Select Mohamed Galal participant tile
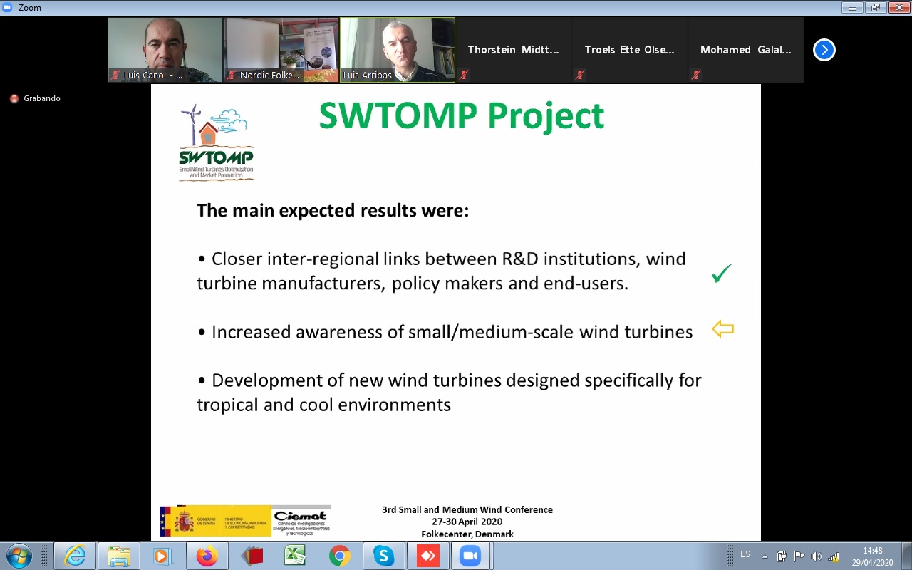 (746, 50)
